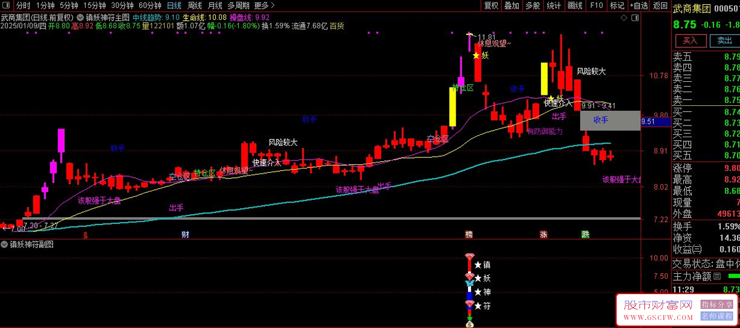Click the 买五 order book row
The width and height of the screenshot is (740, 328).
coord(706,155)
